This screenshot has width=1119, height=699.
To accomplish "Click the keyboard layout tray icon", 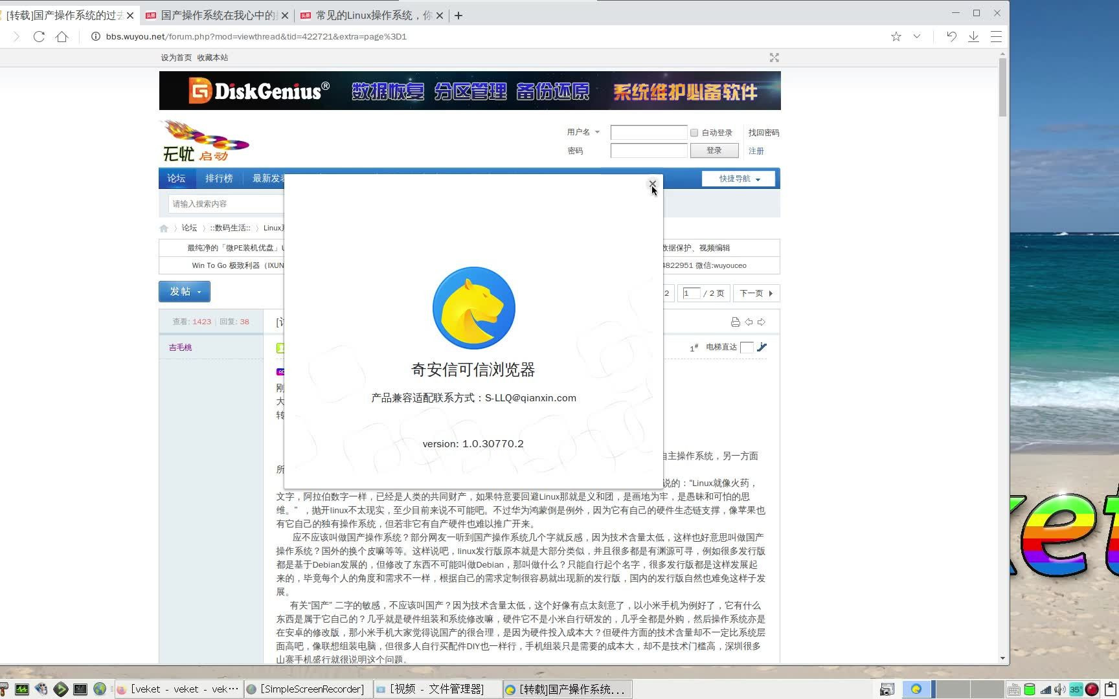I will tap(1014, 689).
